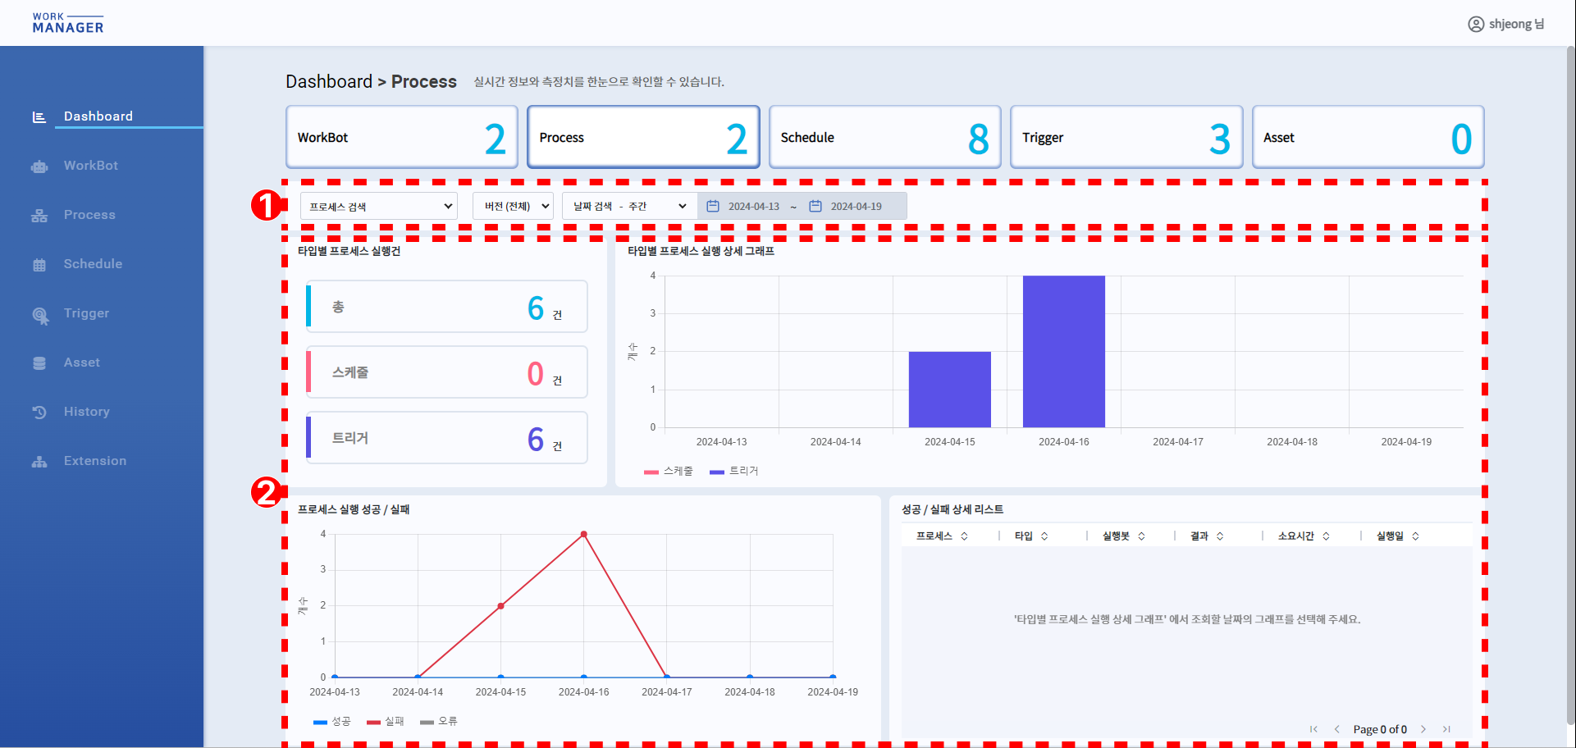Toggle 실패 line in chart legend

[x=386, y=721]
